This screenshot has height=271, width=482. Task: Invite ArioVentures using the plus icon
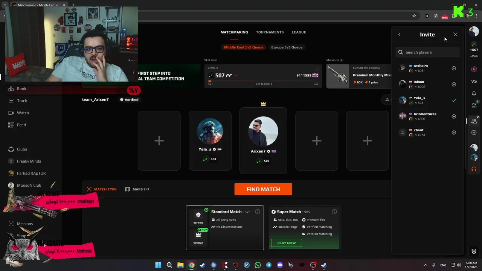454,116
